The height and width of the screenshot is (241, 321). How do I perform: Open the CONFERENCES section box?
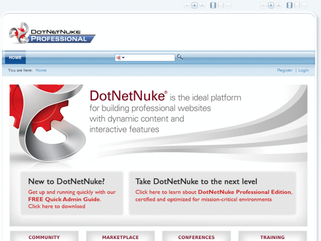tap(196, 236)
